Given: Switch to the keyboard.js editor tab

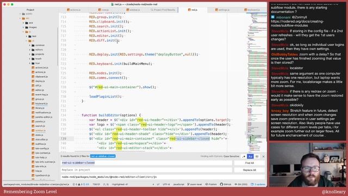Looking at the screenshot, I should pyautogui.click(x=252, y=10).
